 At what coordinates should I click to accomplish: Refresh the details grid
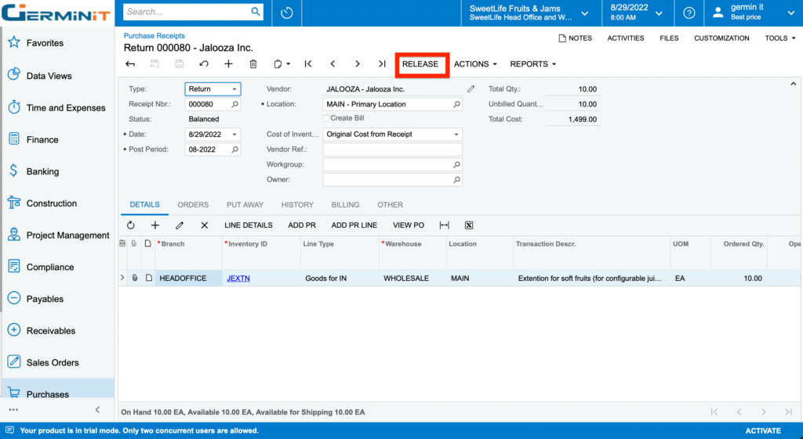click(131, 225)
